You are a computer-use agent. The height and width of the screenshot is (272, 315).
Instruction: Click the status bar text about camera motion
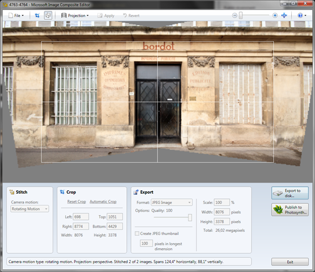click(x=116, y=262)
